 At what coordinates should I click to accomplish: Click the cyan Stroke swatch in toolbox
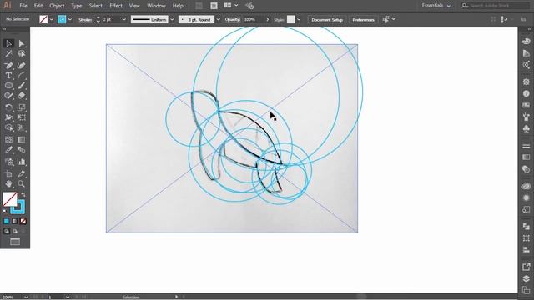(x=18, y=207)
